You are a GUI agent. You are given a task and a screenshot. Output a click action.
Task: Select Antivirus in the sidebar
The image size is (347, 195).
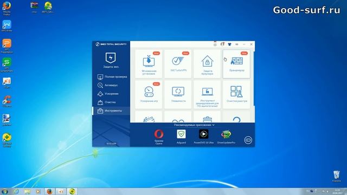point(111,85)
